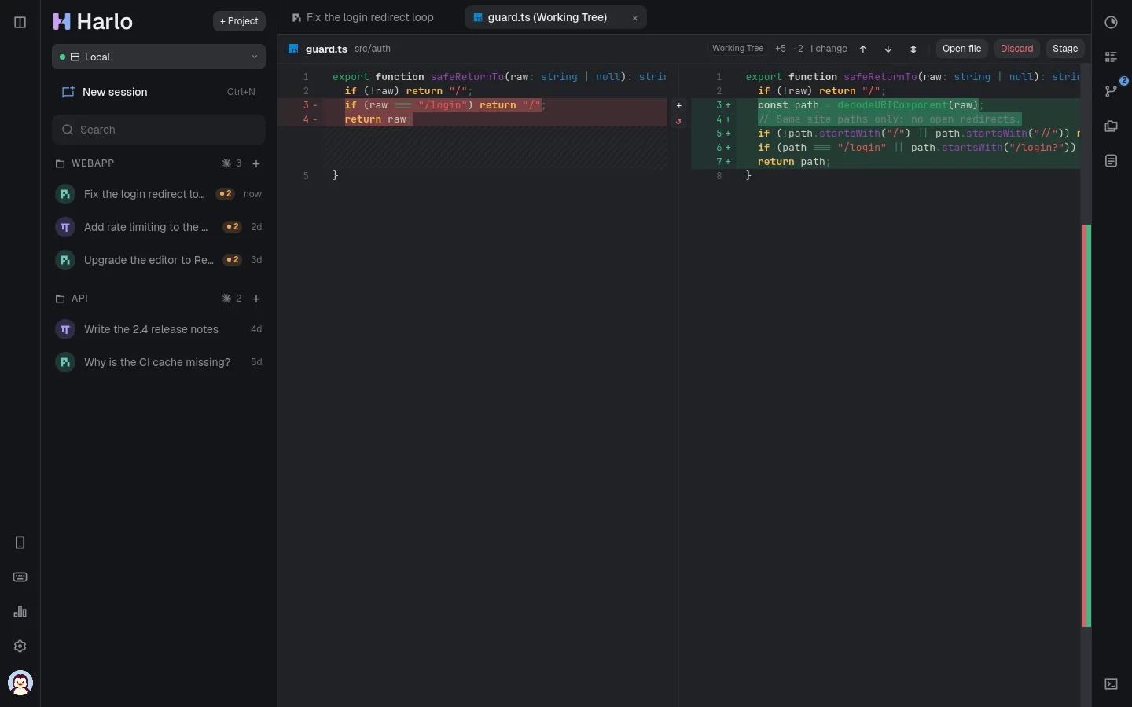Close the guard.ts Working Tree tab
1132x707 pixels.
point(635,18)
